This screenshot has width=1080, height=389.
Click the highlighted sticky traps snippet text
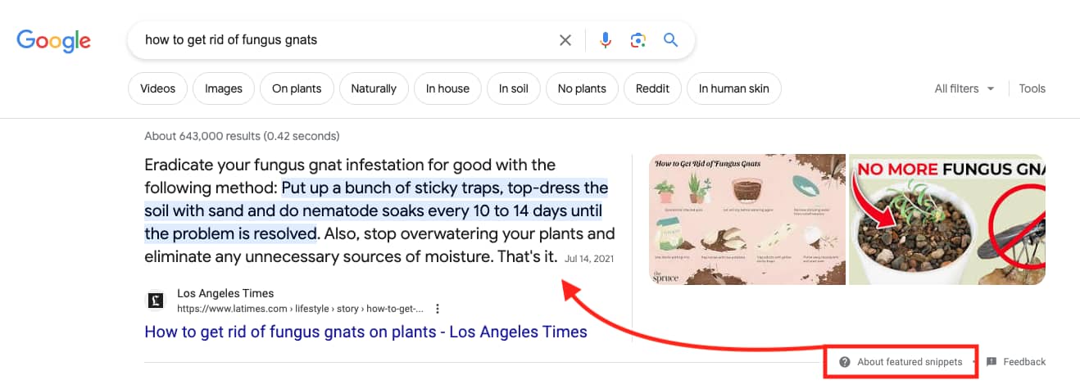click(376, 211)
